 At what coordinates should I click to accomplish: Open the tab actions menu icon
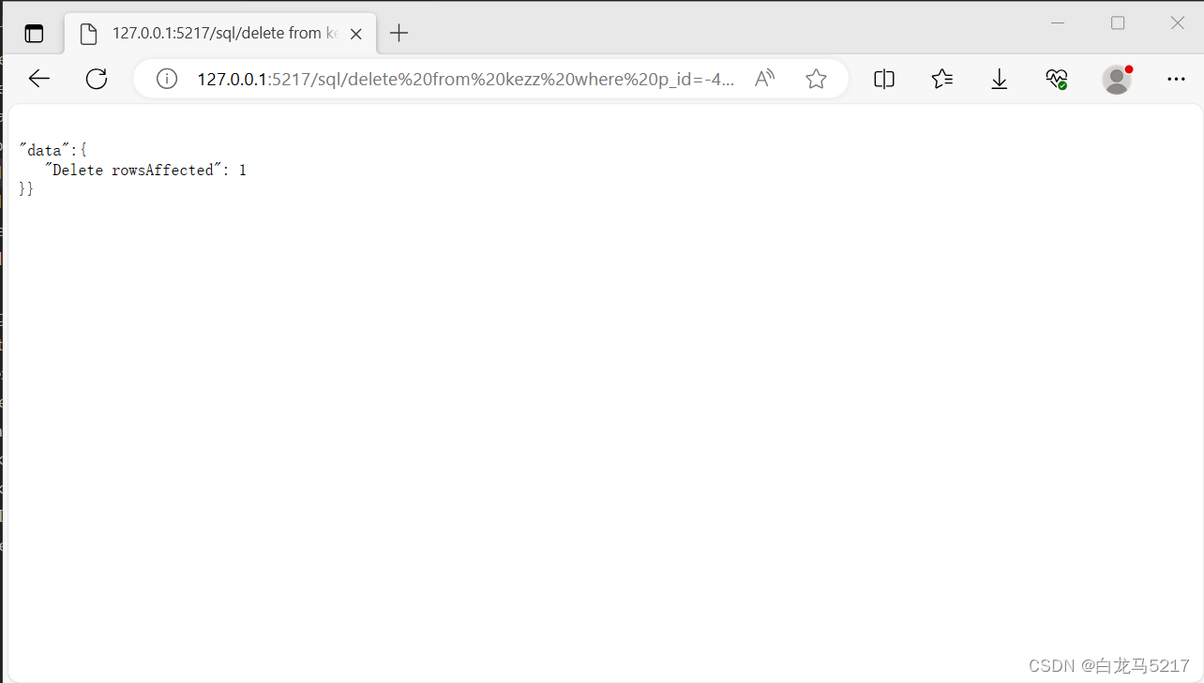tap(34, 34)
